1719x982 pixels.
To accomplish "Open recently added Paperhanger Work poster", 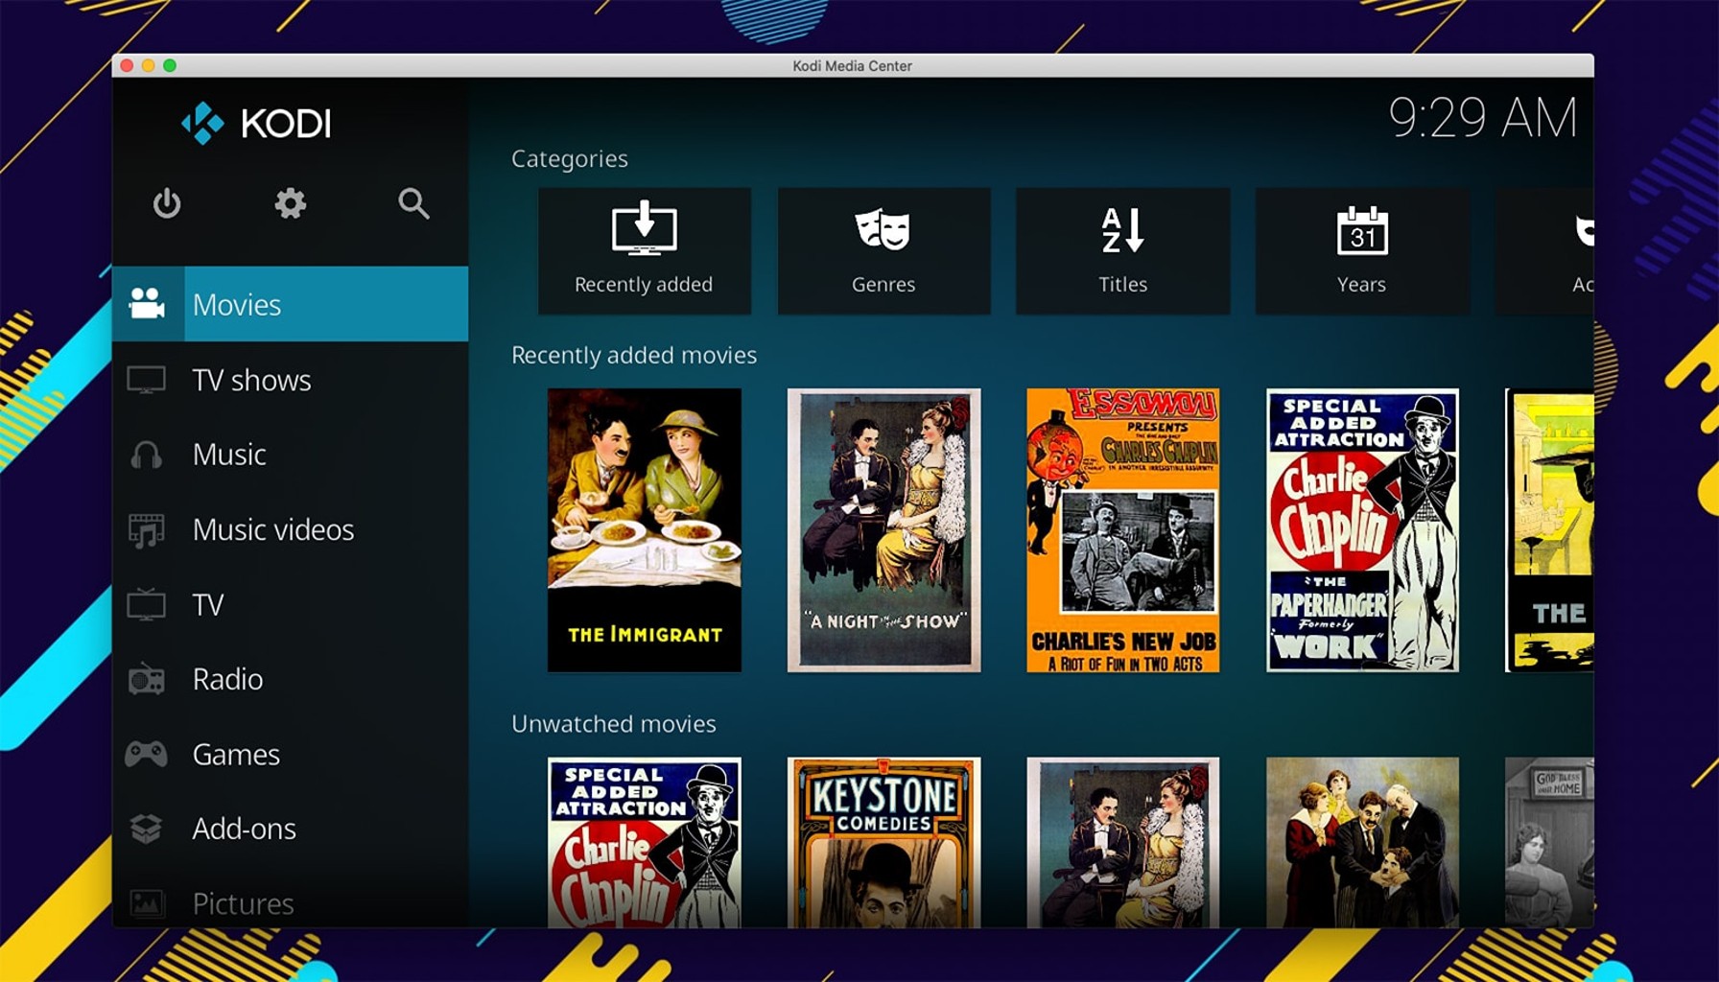I will click(1362, 529).
